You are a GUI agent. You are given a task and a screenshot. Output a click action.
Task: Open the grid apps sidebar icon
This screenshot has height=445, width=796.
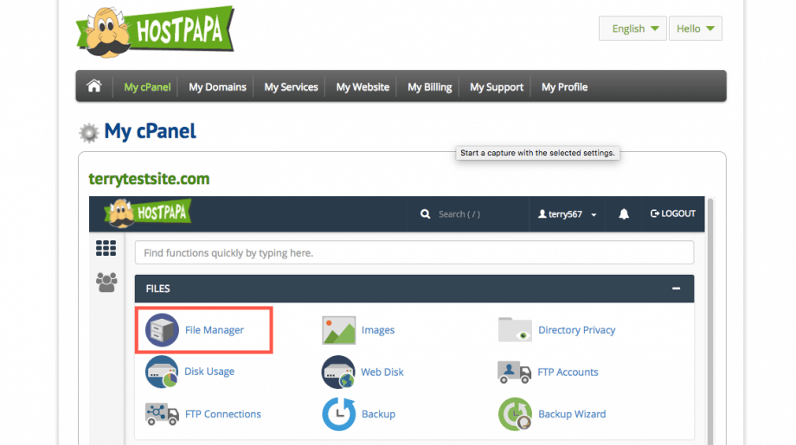106,248
